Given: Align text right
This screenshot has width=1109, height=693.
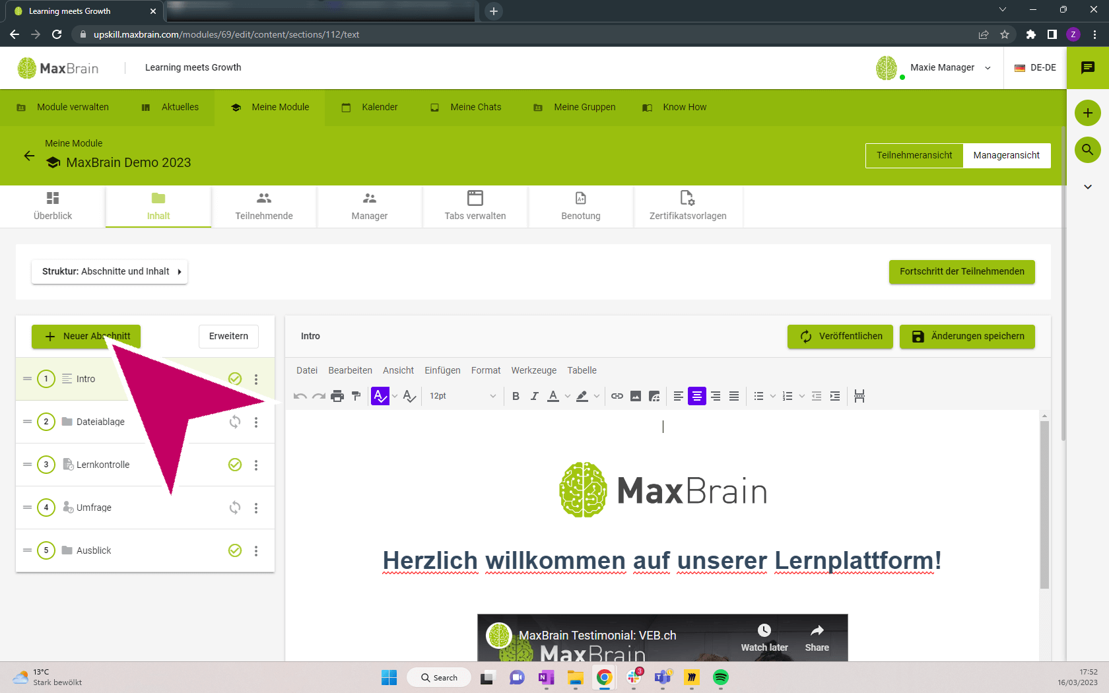Looking at the screenshot, I should point(716,396).
